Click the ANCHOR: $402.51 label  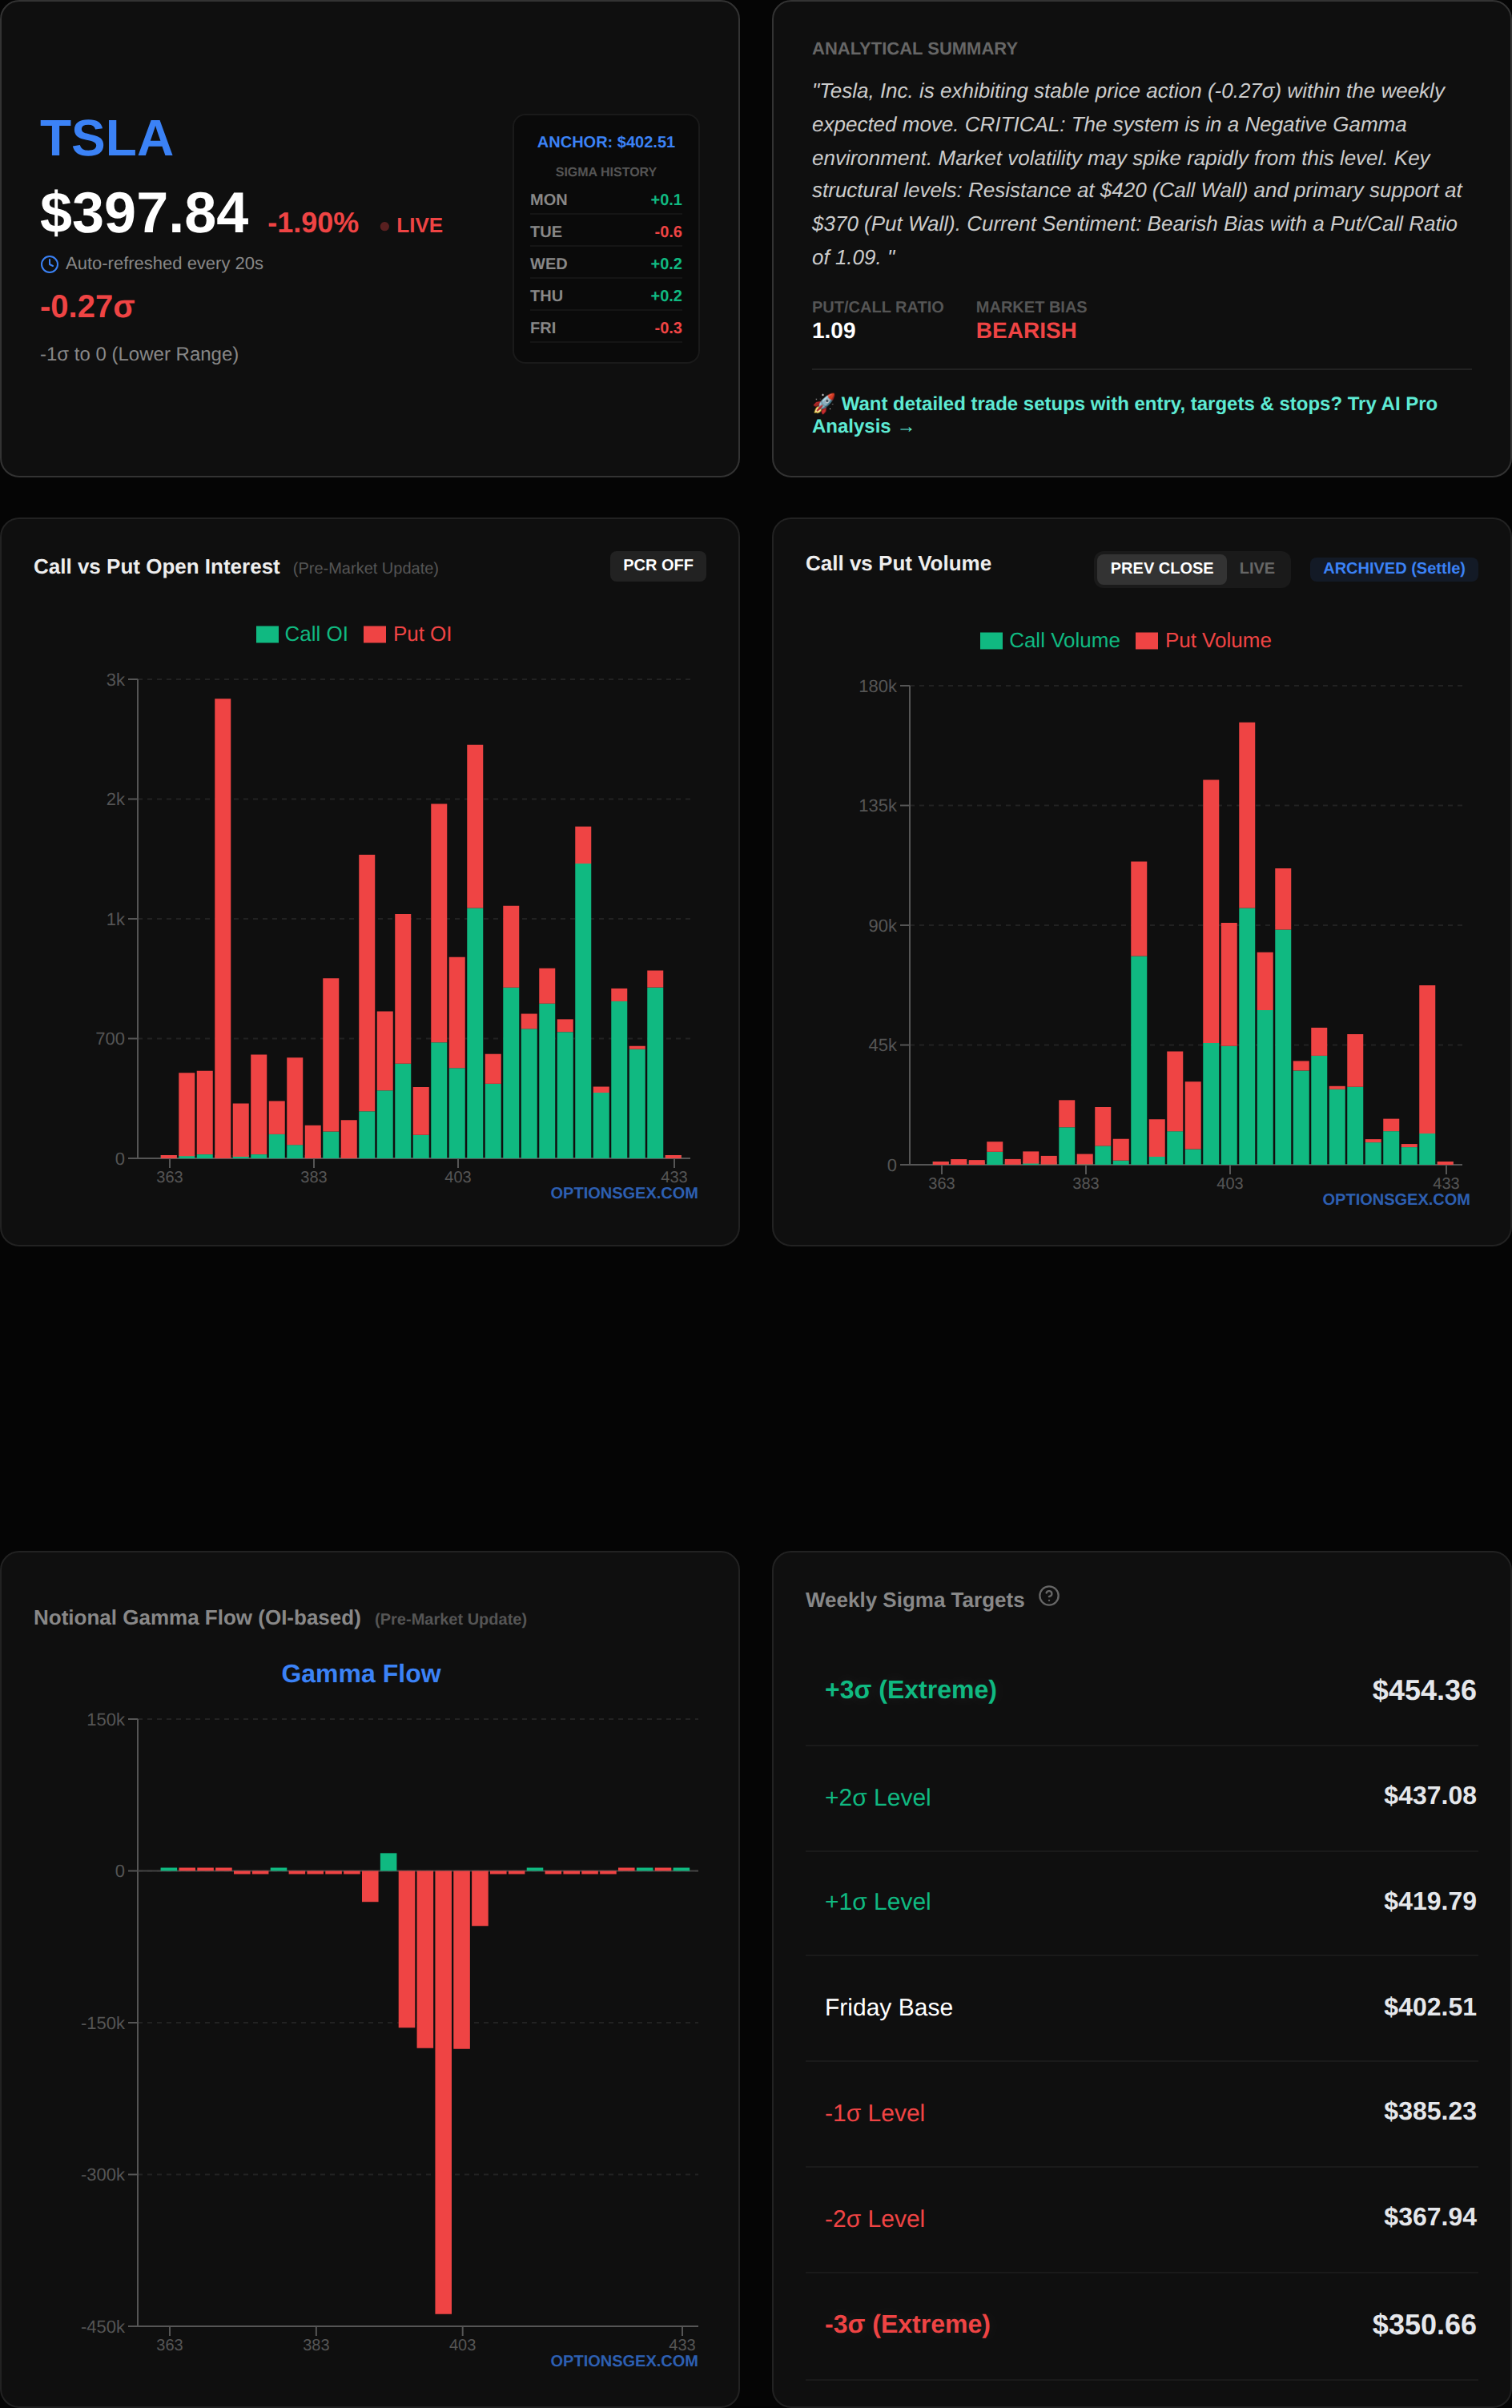(605, 142)
